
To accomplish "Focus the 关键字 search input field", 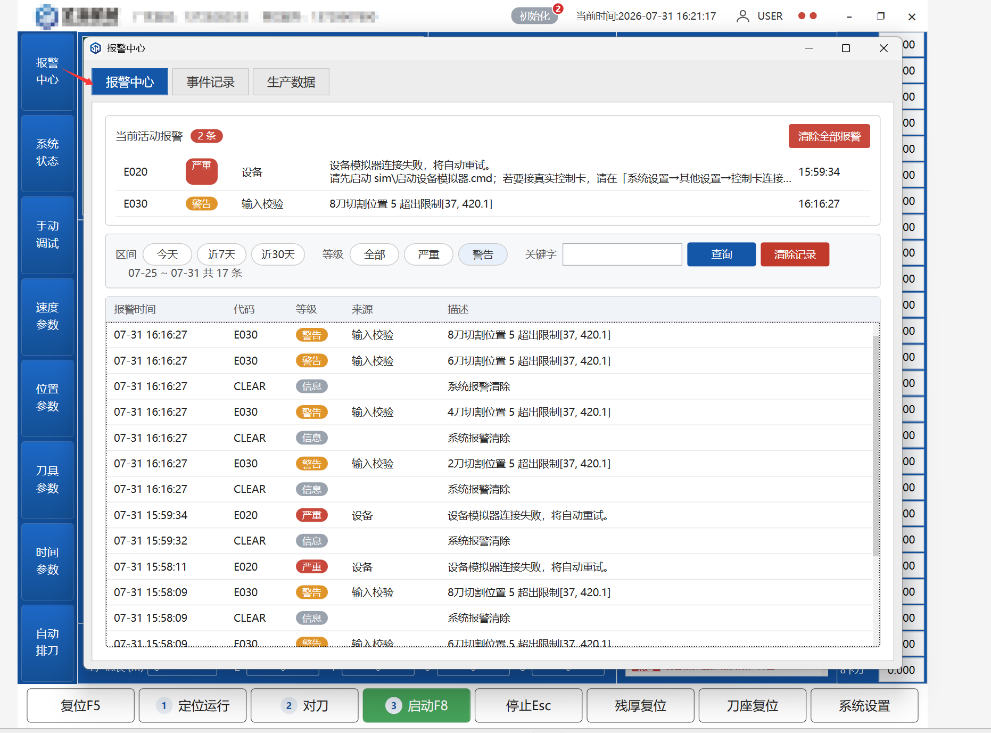I will click(x=622, y=254).
